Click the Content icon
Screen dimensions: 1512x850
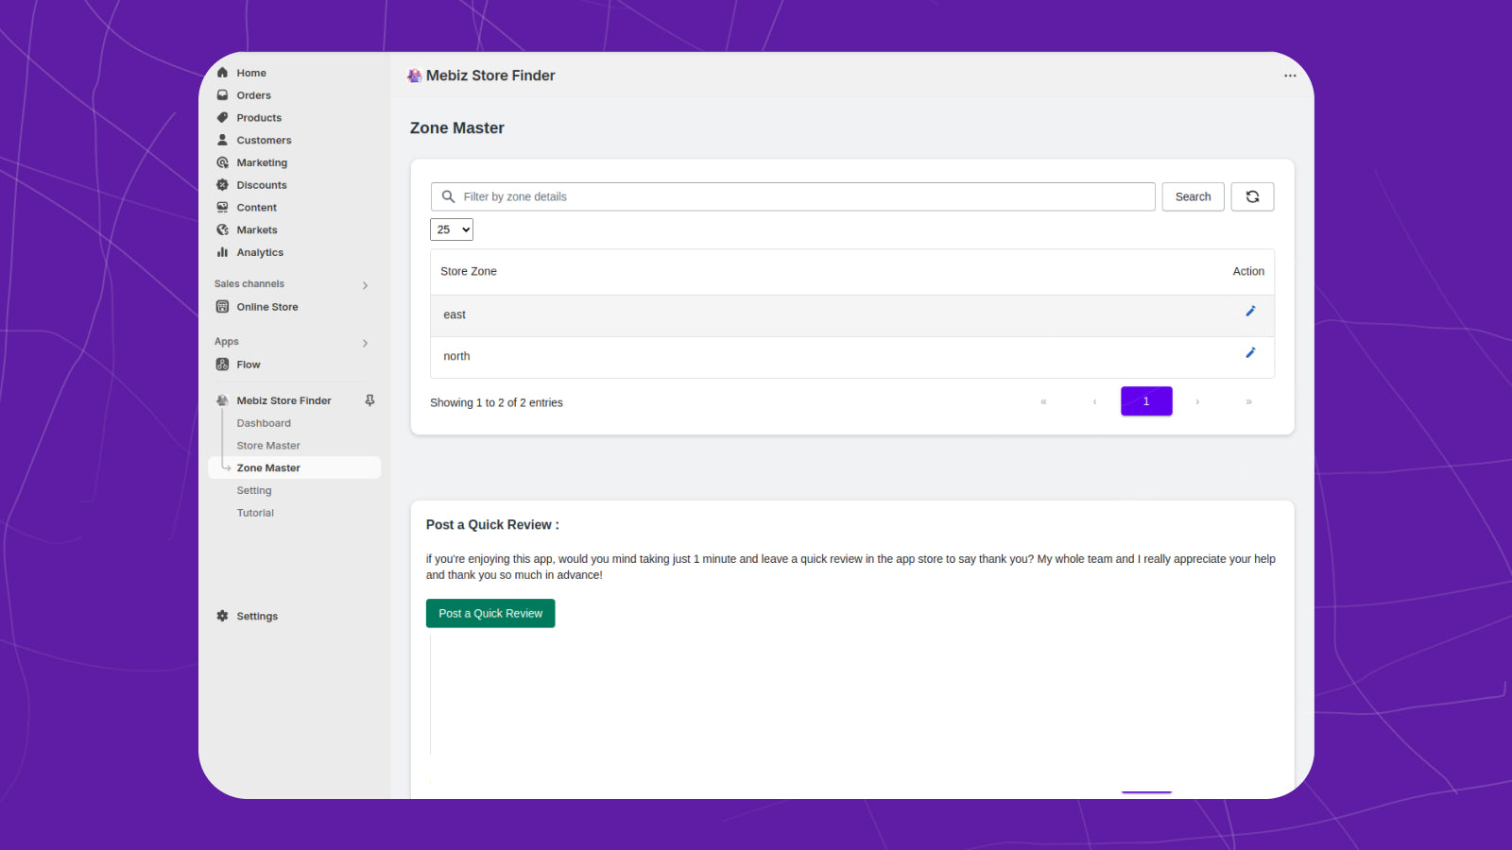coord(222,208)
